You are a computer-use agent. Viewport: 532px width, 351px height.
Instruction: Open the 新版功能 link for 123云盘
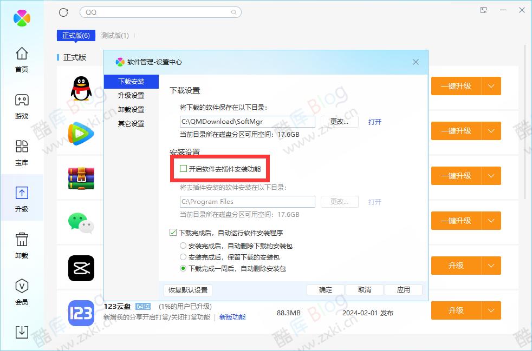232,317
